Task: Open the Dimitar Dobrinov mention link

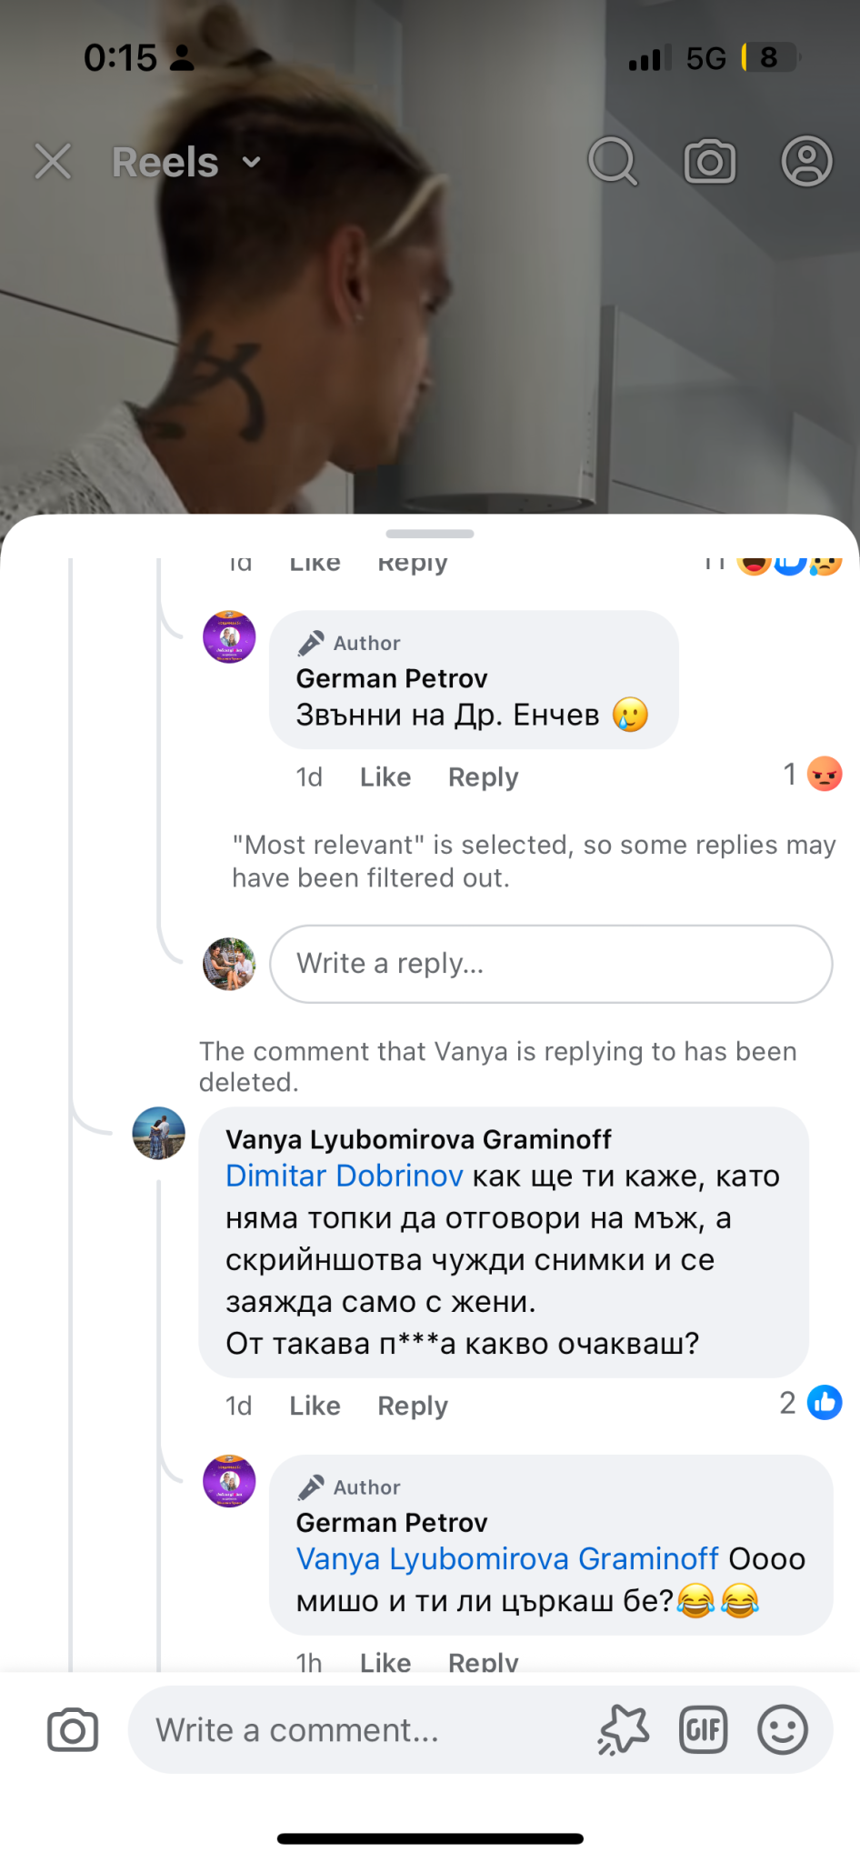Action: (345, 1176)
